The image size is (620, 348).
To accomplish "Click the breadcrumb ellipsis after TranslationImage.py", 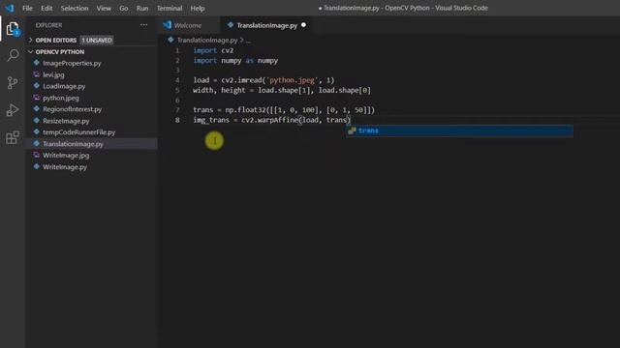I will 248,41.
